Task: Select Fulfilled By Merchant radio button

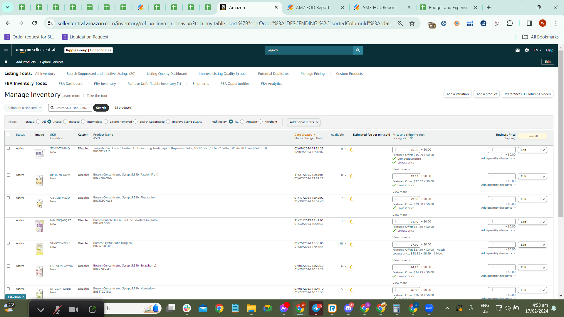Action: click(261, 122)
